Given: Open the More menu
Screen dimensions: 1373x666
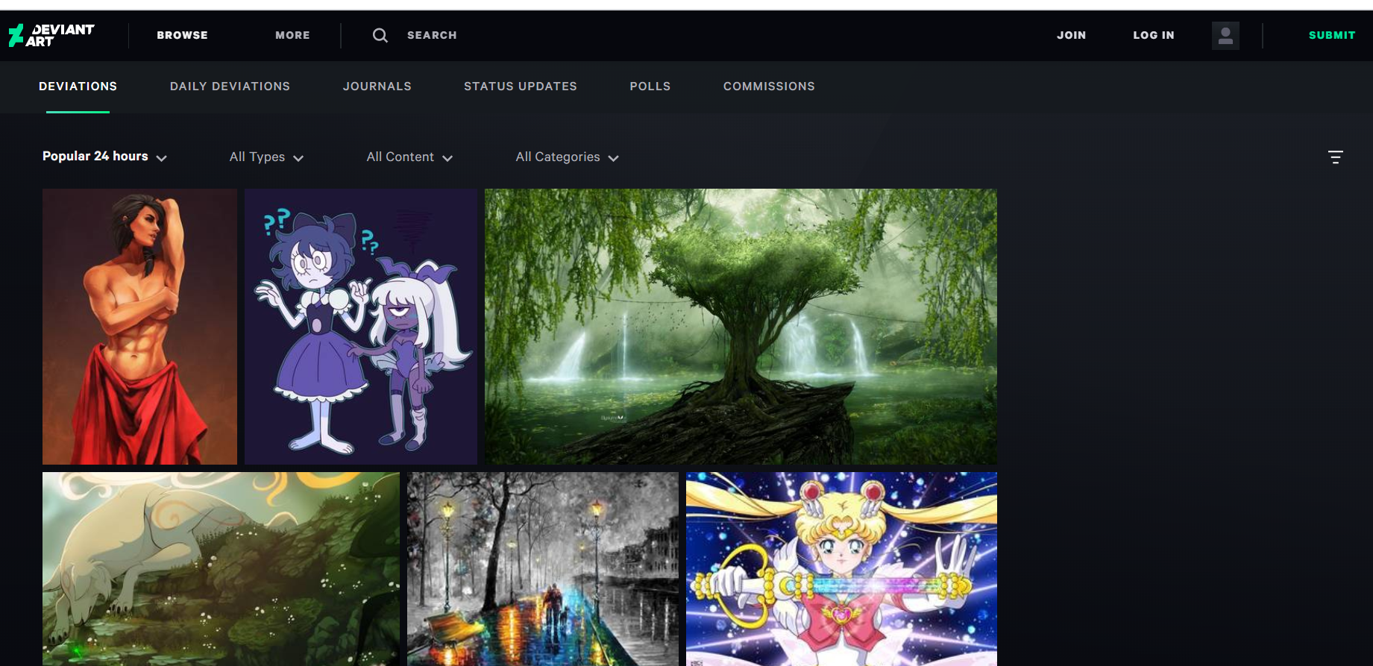Looking at the screenshot, I should click(292, 35).
